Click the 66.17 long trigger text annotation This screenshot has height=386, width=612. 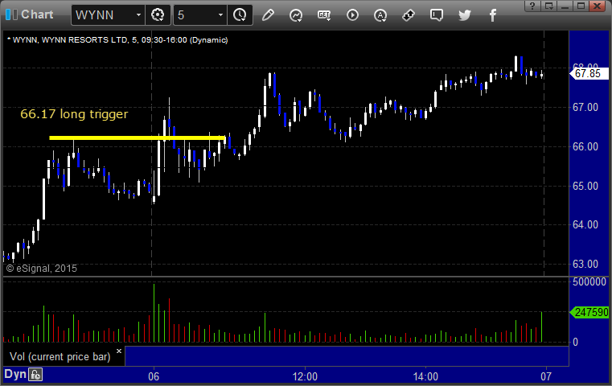coord(74,114)
